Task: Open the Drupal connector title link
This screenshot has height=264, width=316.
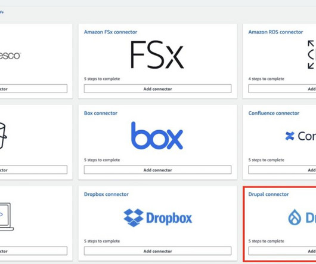Action: tap(268, 194)
